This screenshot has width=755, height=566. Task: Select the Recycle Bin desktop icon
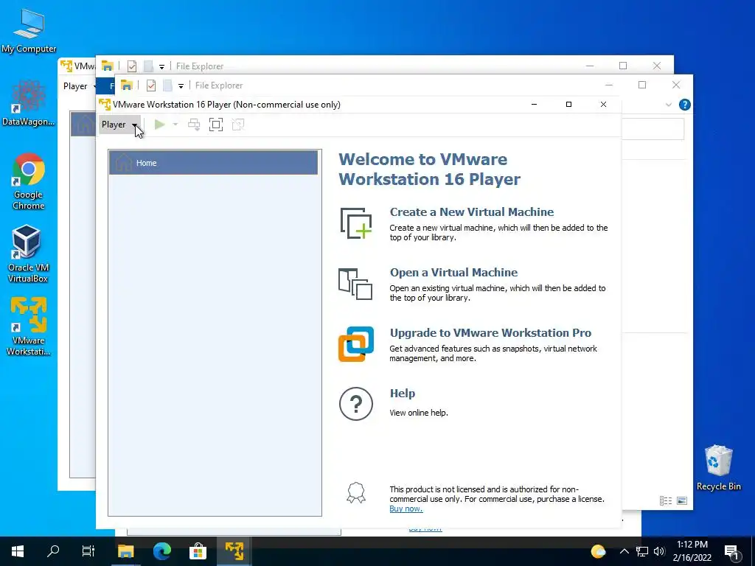tap(718, 468)
